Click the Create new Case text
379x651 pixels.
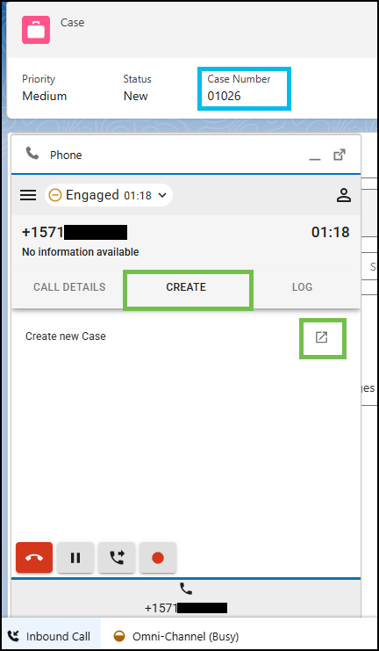tap(66, 336)
